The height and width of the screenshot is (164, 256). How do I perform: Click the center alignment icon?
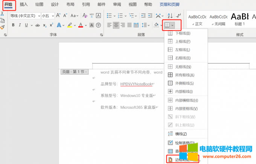pyautogui.click(x=116, y=25)
